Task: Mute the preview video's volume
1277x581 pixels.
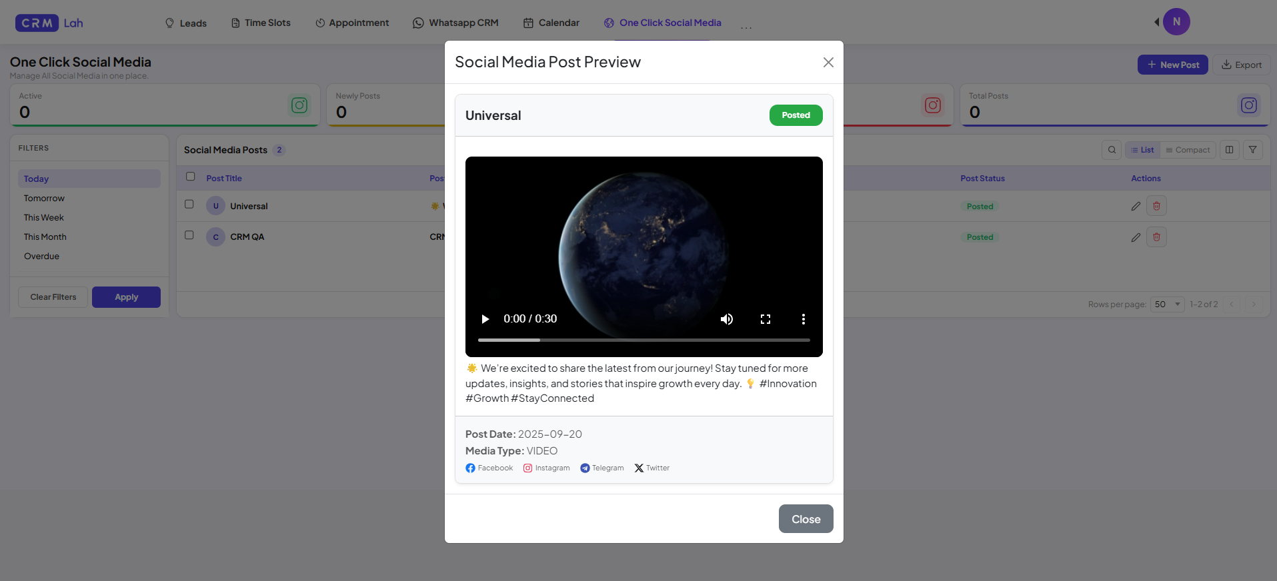Action: [727, 319]
